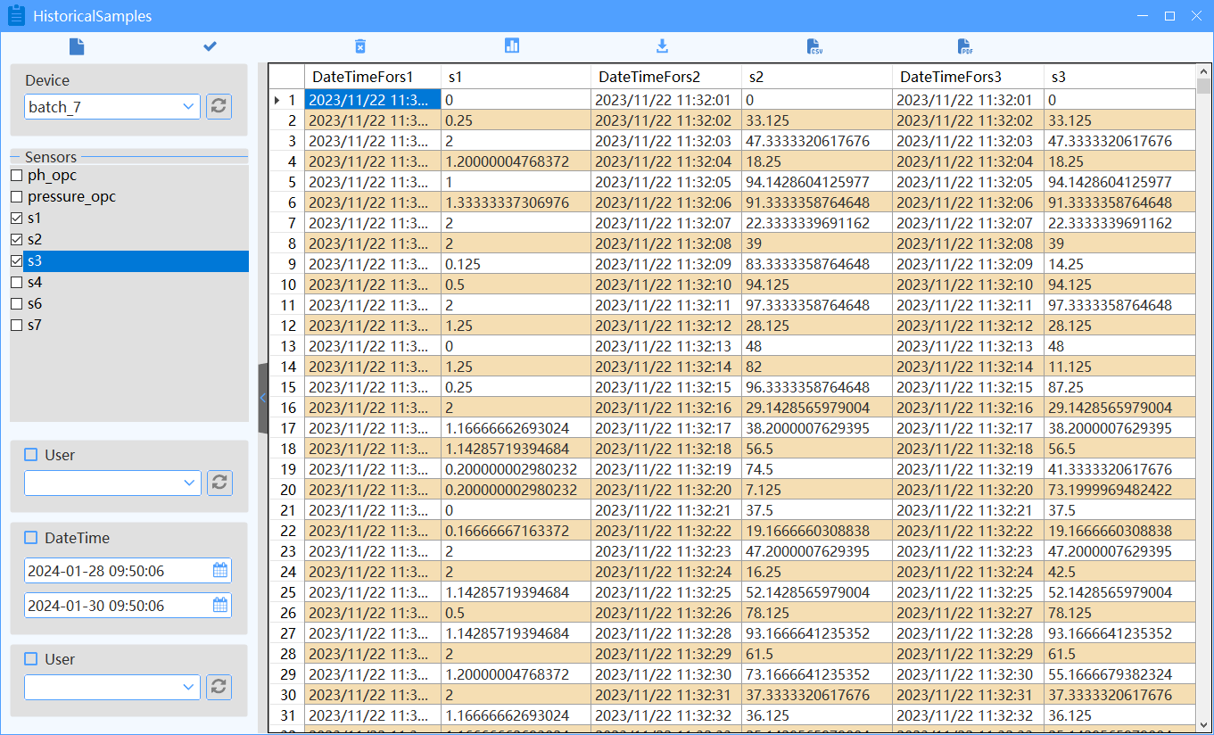Image resolution: width=1214 pixels, height=735 pixels.
Task: Export data using the CSV icon
Action: (813, 46)
